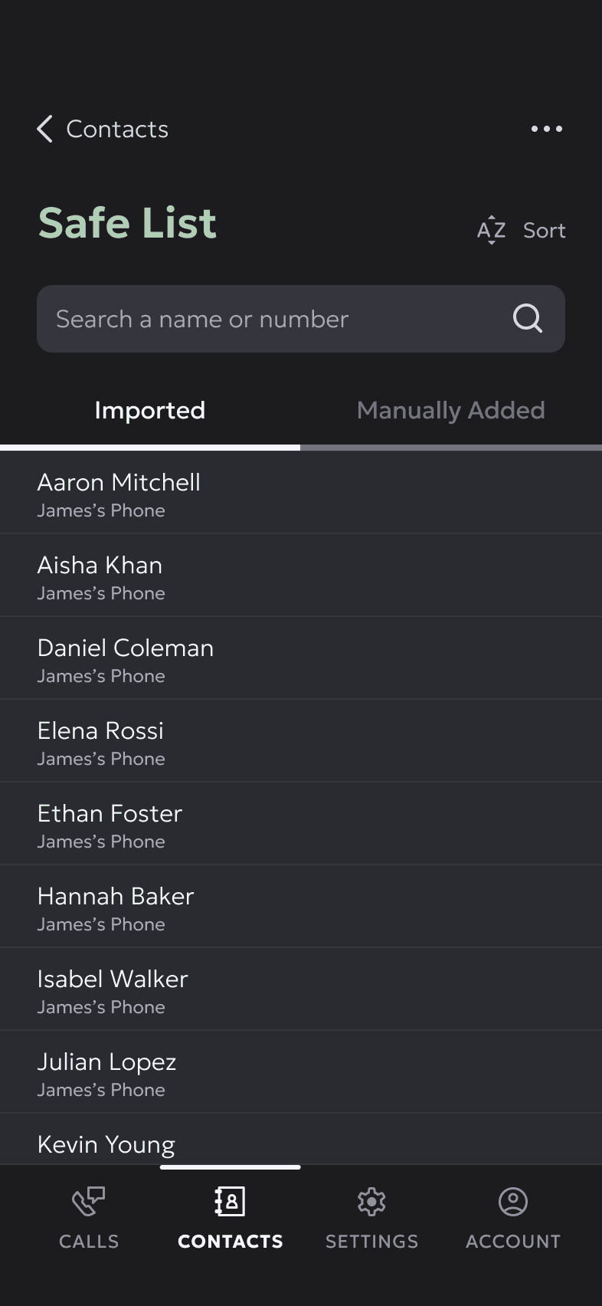Select Hannah Baker contact row
The image size is (602, 1306).
300,907
